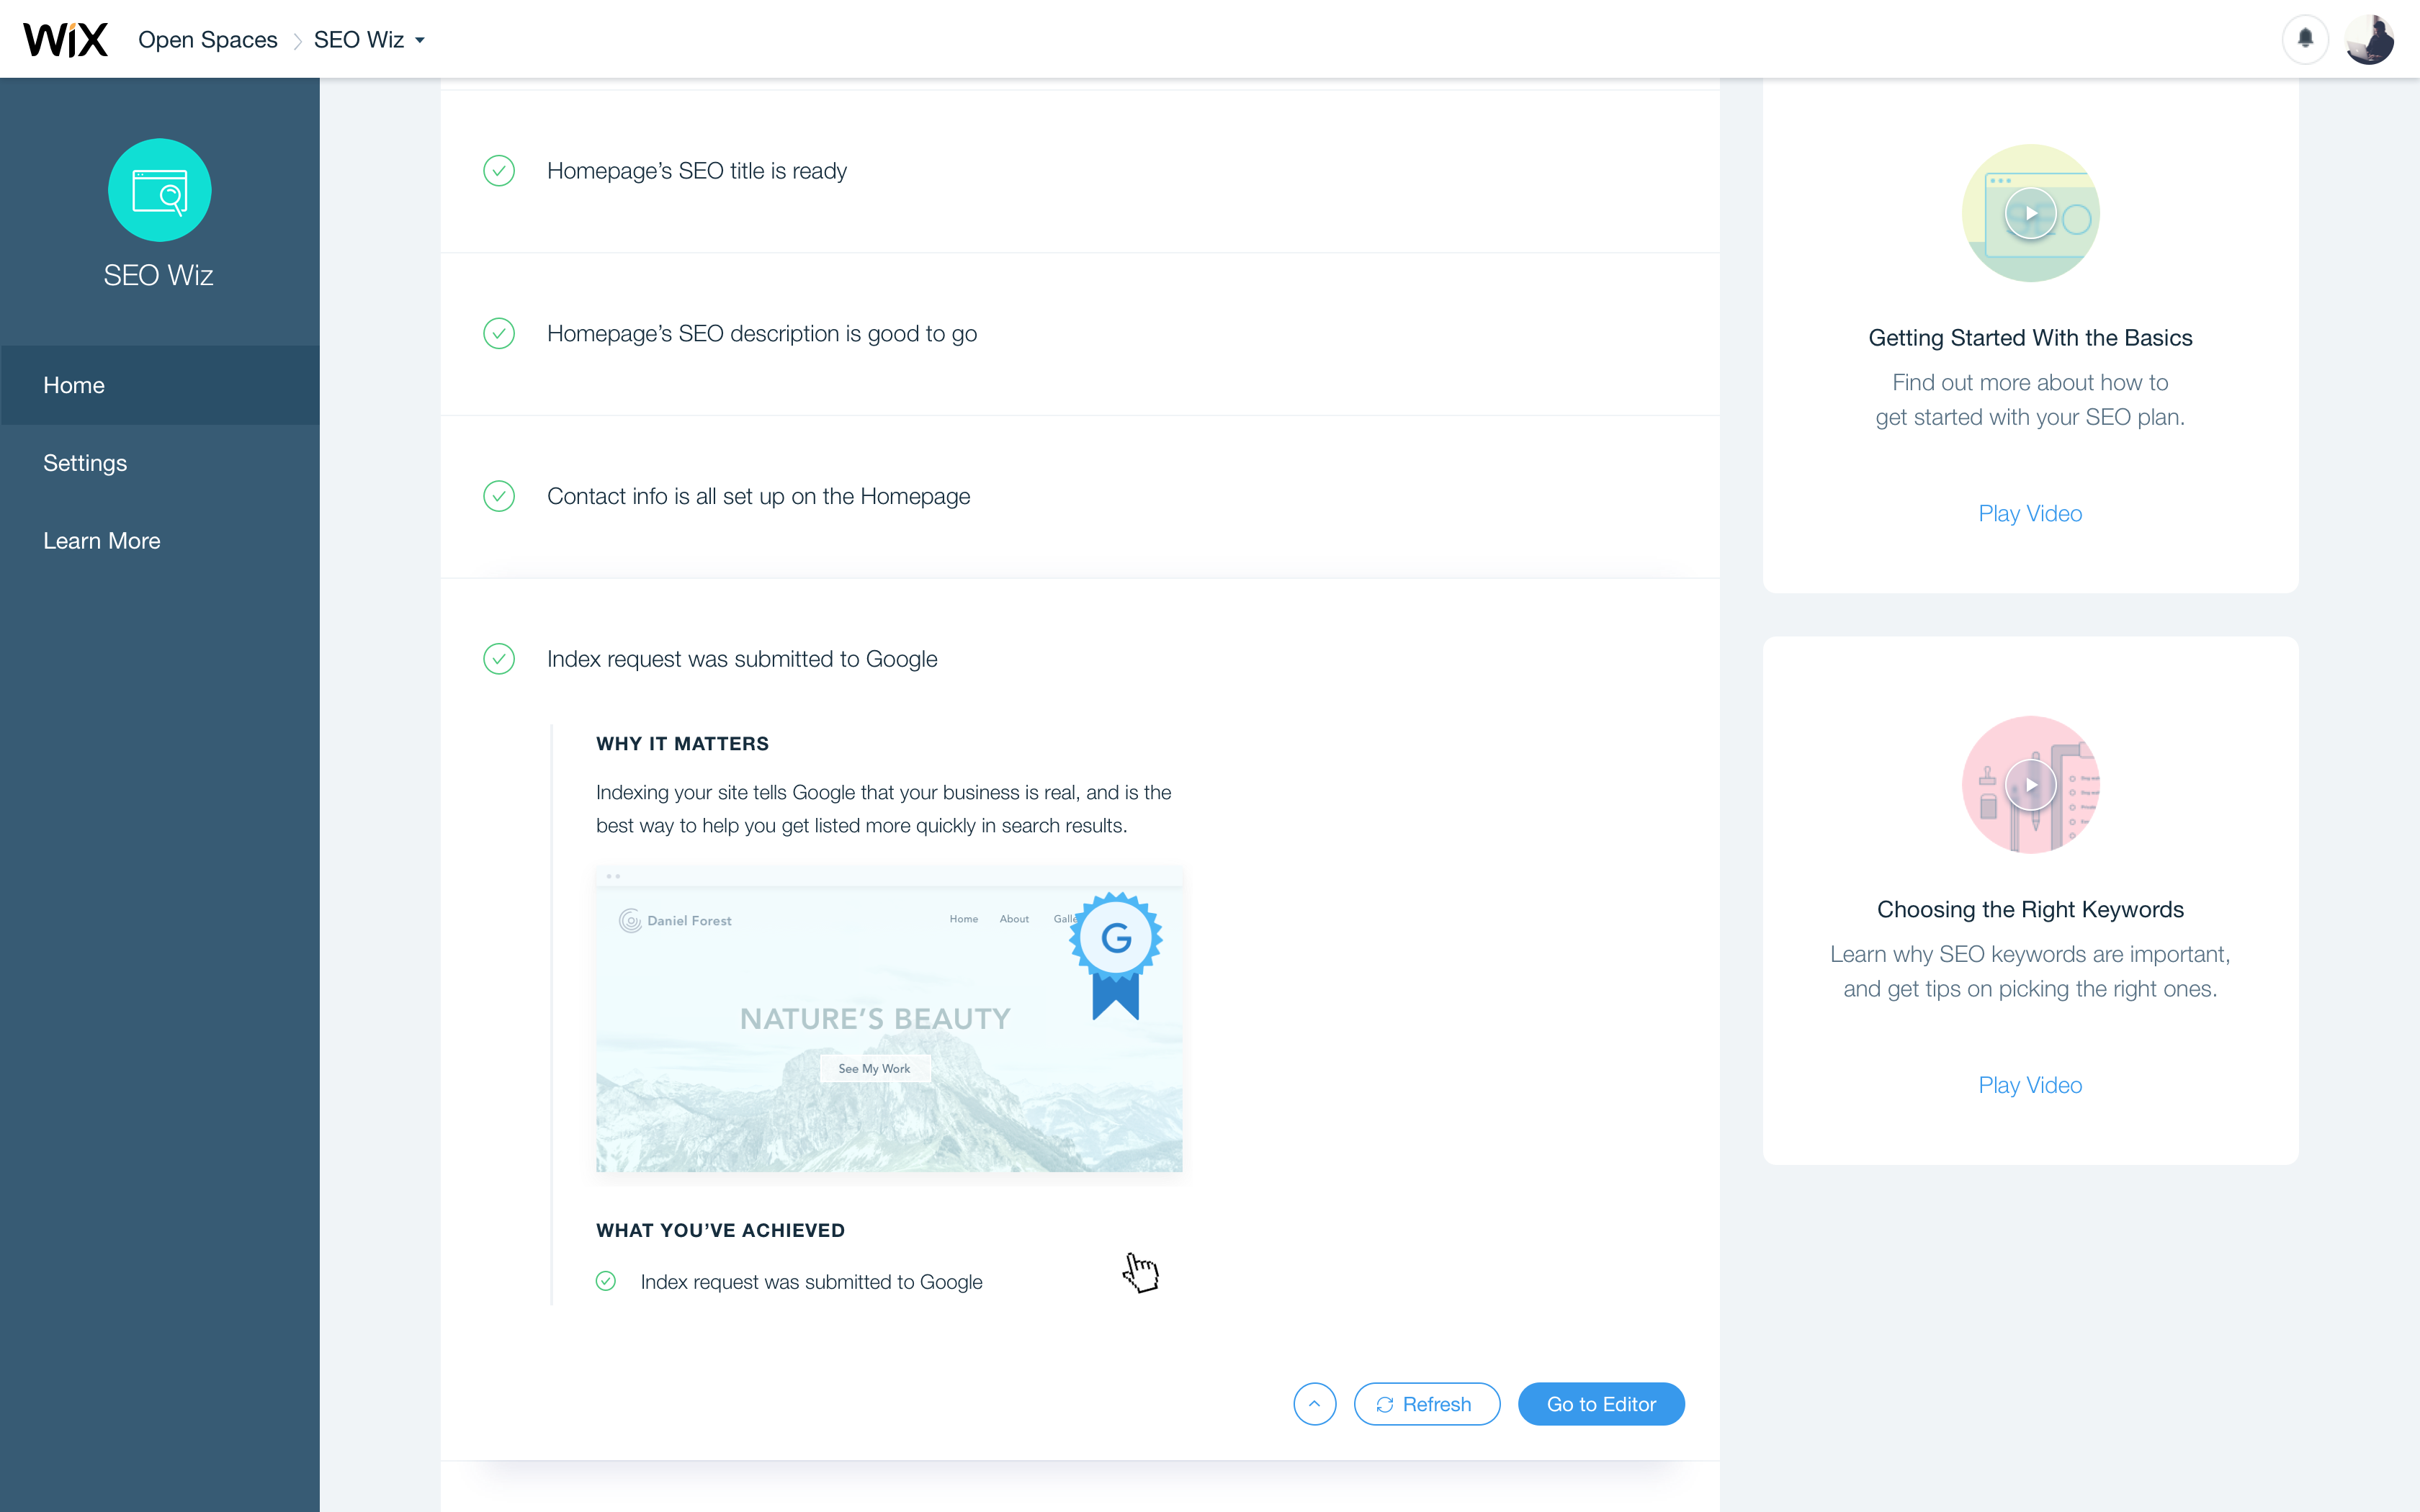Go to Open Spaces in the breadcrumb
Viewport: 2420px width, 1512px height.
207,40
